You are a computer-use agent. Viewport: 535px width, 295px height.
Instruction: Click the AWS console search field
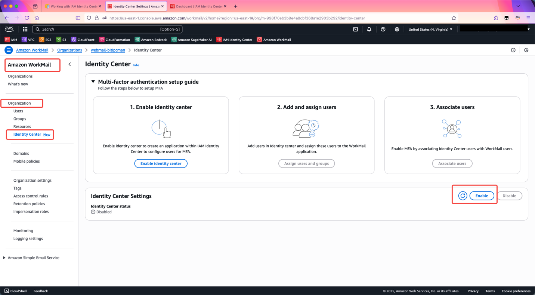(x=107, y=29)
